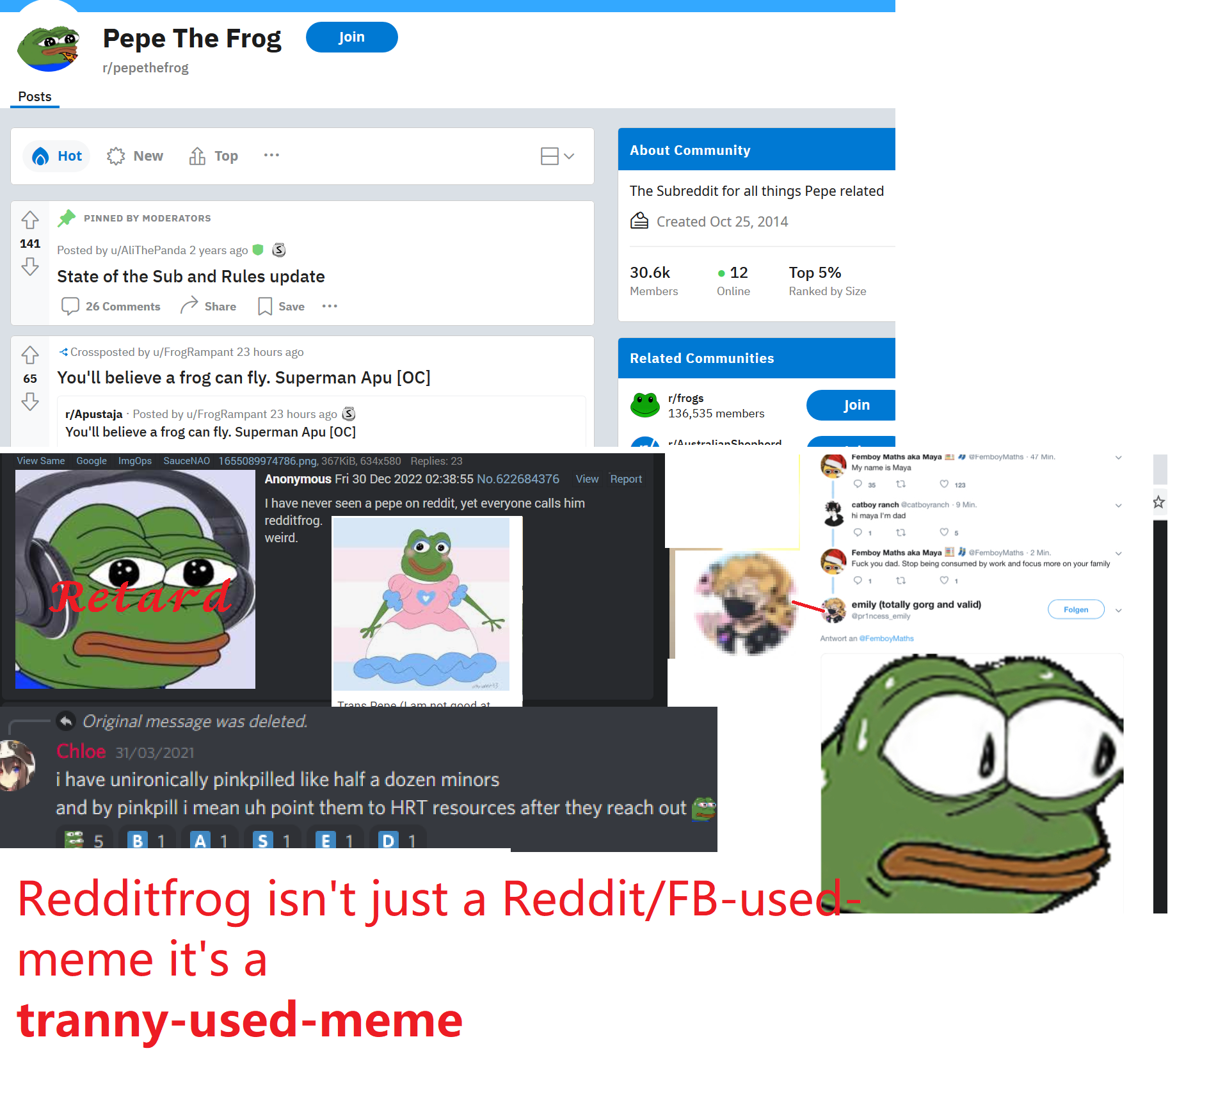The height and width of the screenshot is (1110, 1225).
Task: Open the 26 Comments thread icon
Action: coord(70,306)
